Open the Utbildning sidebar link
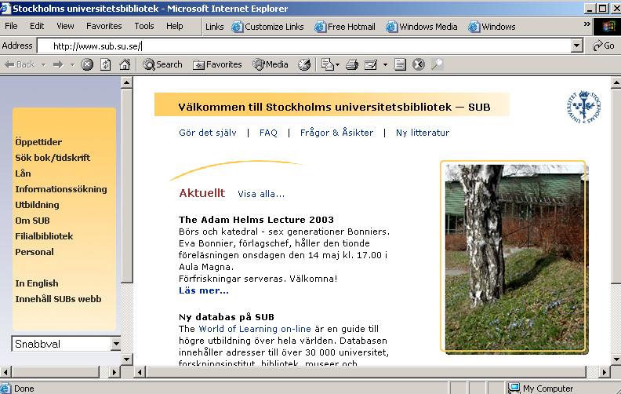The image size is (621, 394). tap(37, 205)
